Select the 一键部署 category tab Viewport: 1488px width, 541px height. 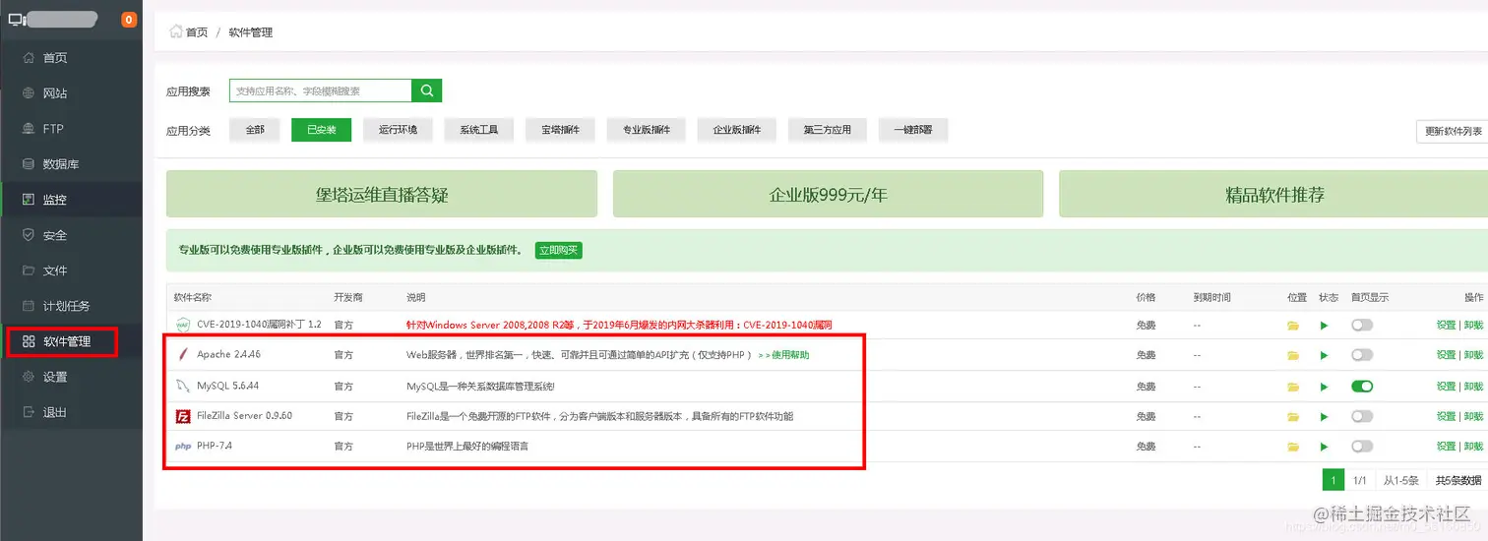(912, 130)
